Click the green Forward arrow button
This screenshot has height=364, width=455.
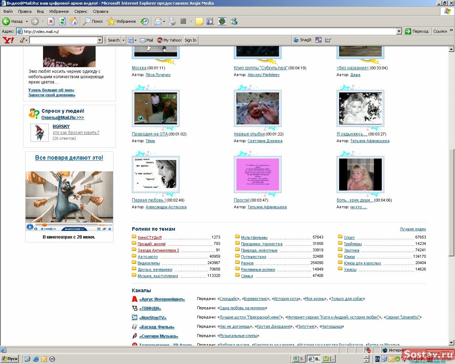(34, 21)
